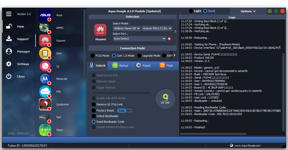The image size is (288, 150).
Task: Click the Finished! log entry
Action: (193, 127)
